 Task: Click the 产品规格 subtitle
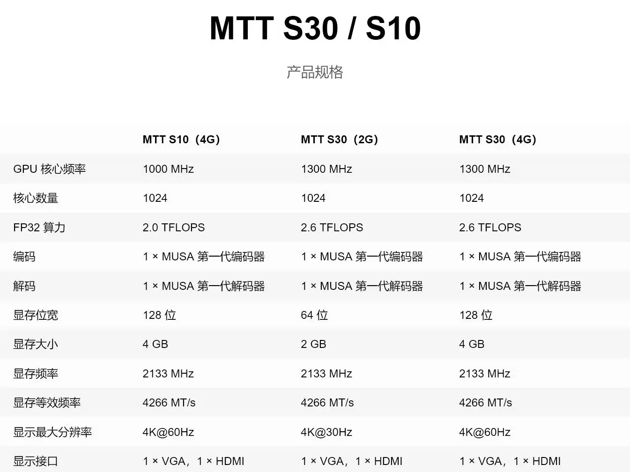(315, 72)
